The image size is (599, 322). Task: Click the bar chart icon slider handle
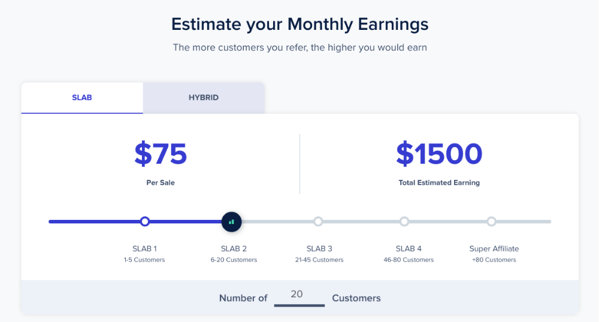pyautogui.click(x=231, y=222)
